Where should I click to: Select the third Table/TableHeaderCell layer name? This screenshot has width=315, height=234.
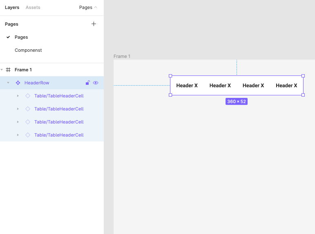click(x=59, y=122)
